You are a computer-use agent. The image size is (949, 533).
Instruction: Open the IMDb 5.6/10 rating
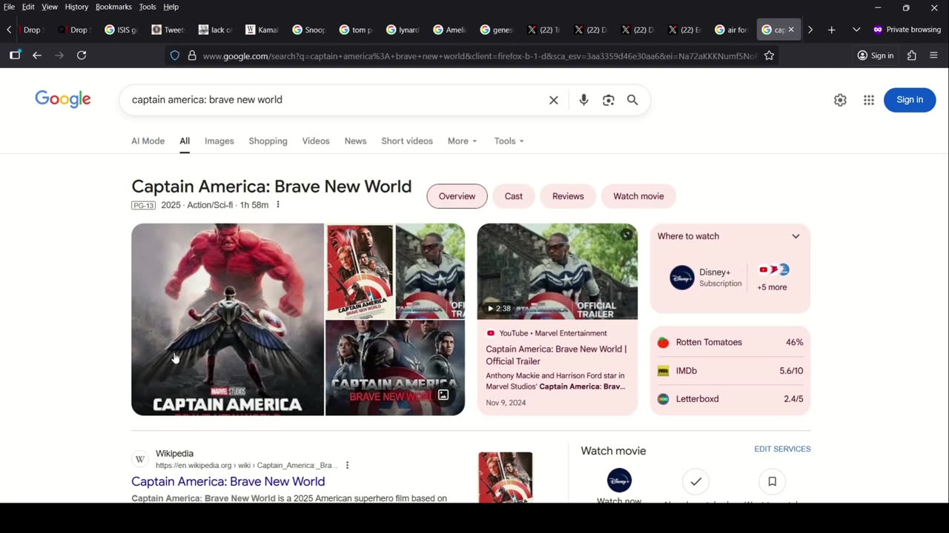tap(730, 371)
